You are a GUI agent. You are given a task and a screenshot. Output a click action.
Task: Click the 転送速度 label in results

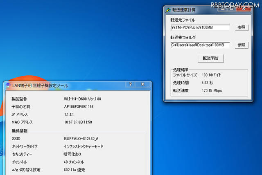click(181, 91)
